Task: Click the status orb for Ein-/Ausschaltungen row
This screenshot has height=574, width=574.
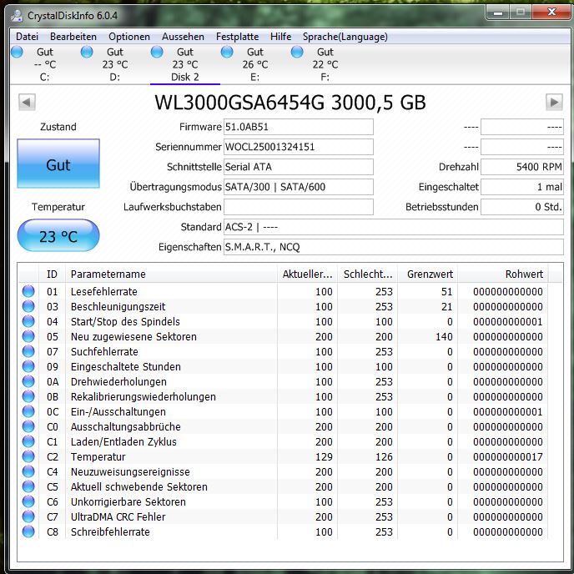Action: [x=28, y=411]
